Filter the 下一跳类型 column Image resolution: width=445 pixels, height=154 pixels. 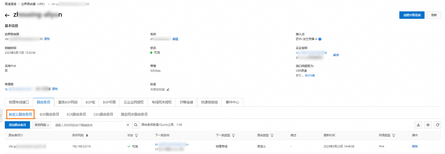(x=234, y=135)
